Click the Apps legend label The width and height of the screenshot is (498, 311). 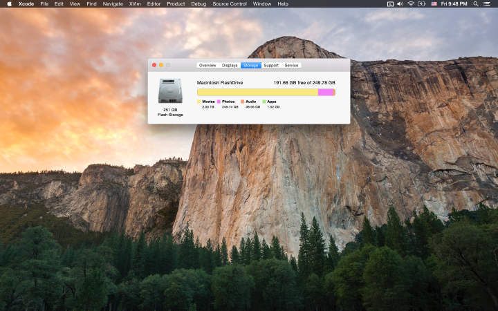click(x=272, y=102)
